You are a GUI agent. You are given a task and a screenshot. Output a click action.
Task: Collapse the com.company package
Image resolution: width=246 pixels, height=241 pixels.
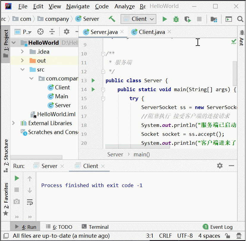(x=31, y=78)
